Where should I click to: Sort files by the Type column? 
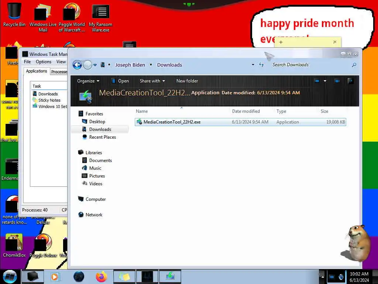coord(281,111)
